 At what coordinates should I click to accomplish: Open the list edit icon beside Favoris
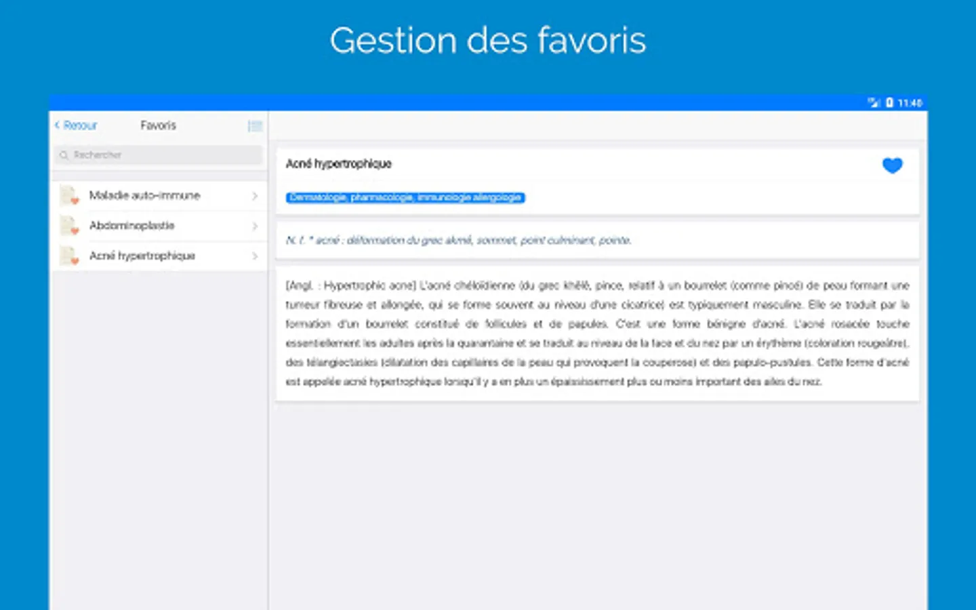coord(255,126)
